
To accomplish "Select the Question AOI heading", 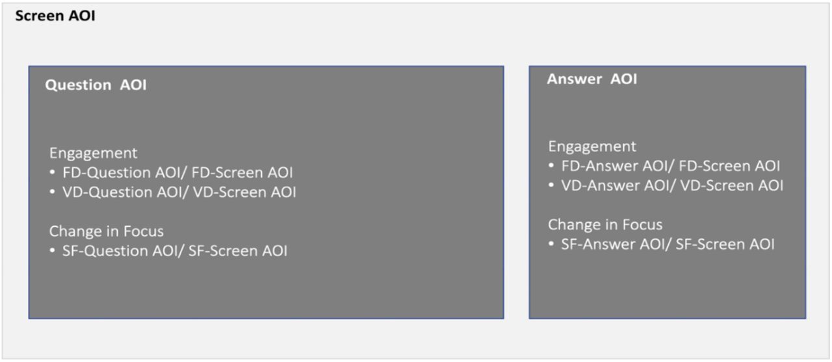I will pos(96,85).
